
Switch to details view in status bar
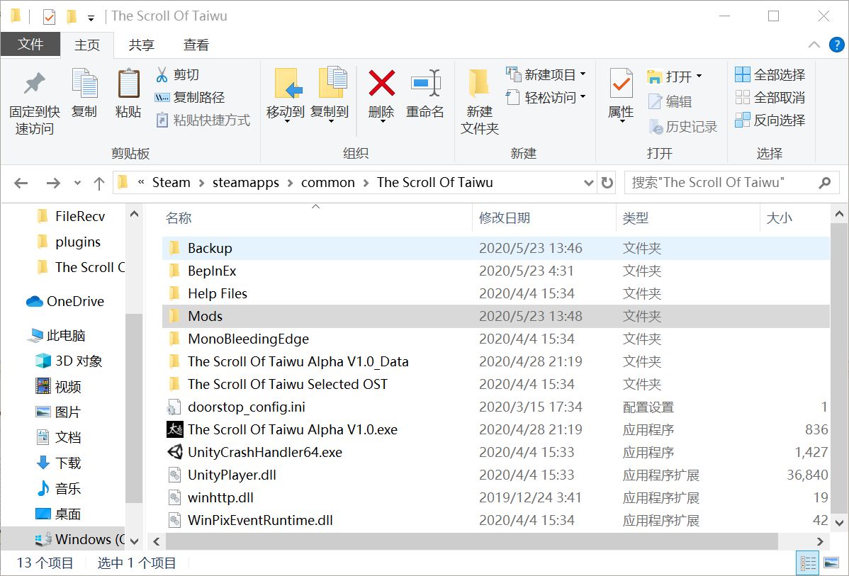pos(806,563)
